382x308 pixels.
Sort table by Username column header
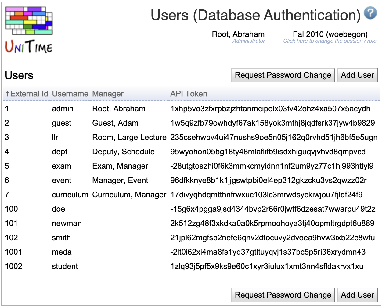70,94
